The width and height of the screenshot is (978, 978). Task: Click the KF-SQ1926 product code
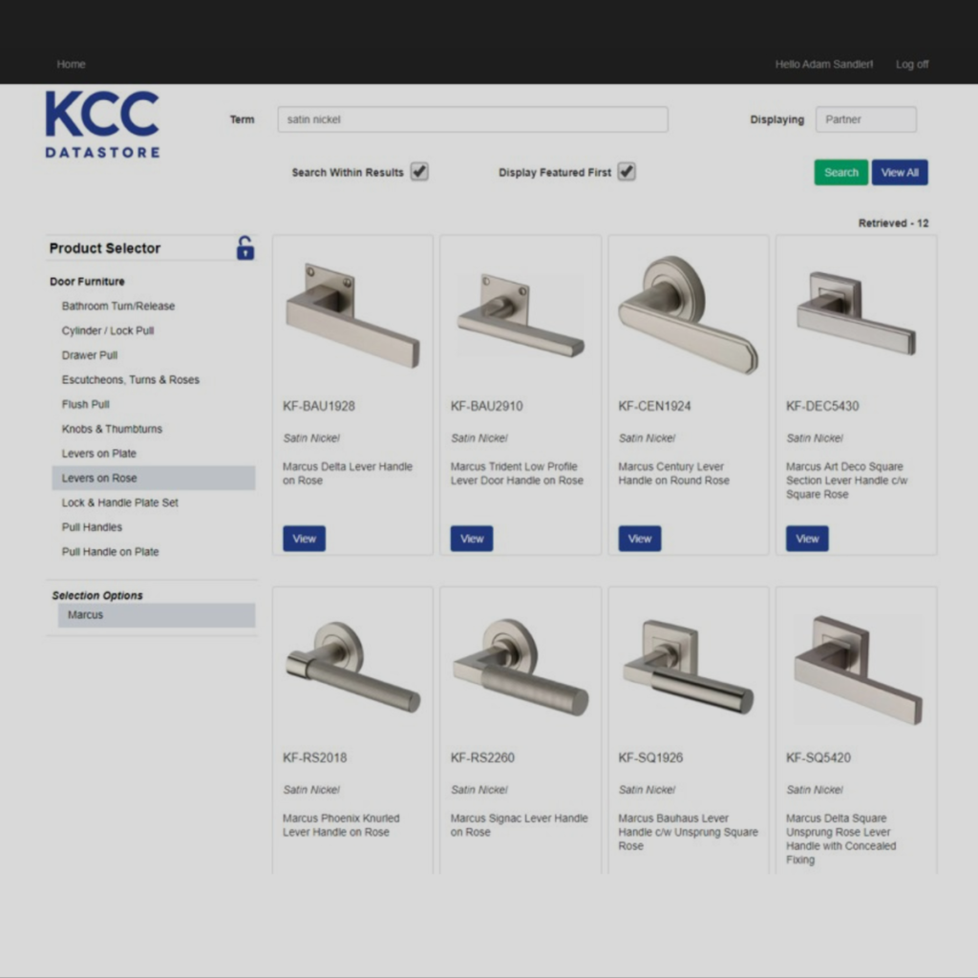point(650,757)
